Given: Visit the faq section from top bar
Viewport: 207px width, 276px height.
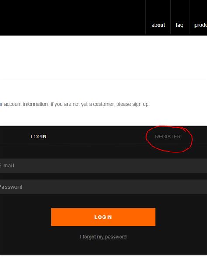Looking at the screenshot, I should [x=179, y=25].
